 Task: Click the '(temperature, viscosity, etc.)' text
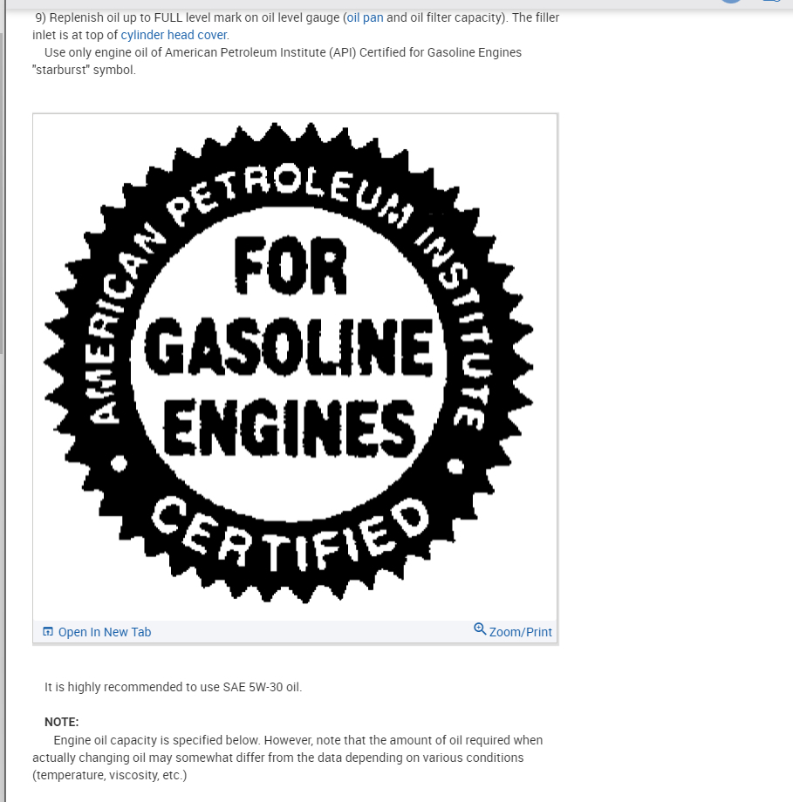click(x=110, y=775)
